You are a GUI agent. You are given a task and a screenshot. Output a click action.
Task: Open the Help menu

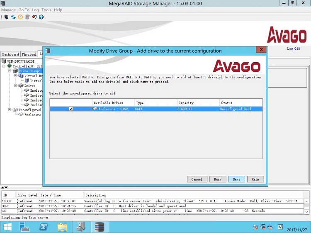[x=58, y=10]
